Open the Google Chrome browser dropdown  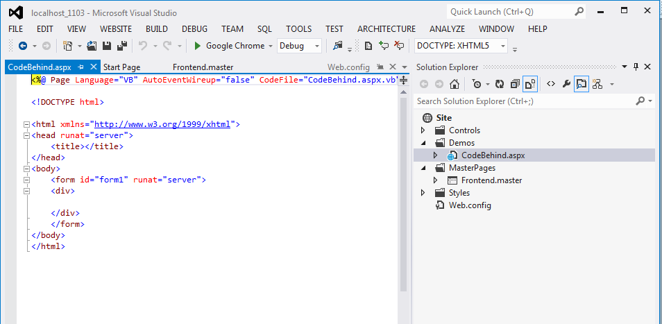pos(270,46)
